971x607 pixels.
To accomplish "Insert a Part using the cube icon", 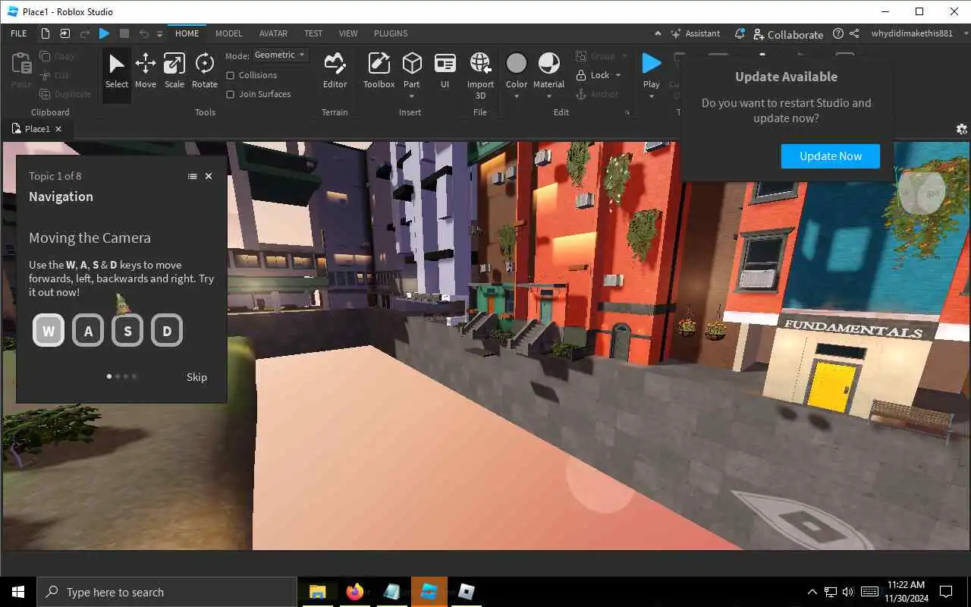I will (x=412, y=63).
